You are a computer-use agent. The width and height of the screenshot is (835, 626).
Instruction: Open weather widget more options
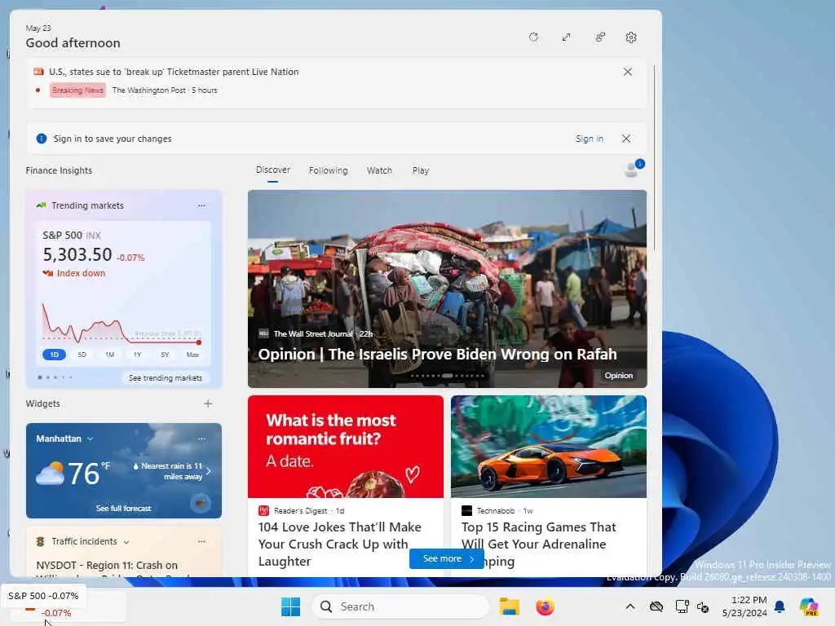point(201,439)
